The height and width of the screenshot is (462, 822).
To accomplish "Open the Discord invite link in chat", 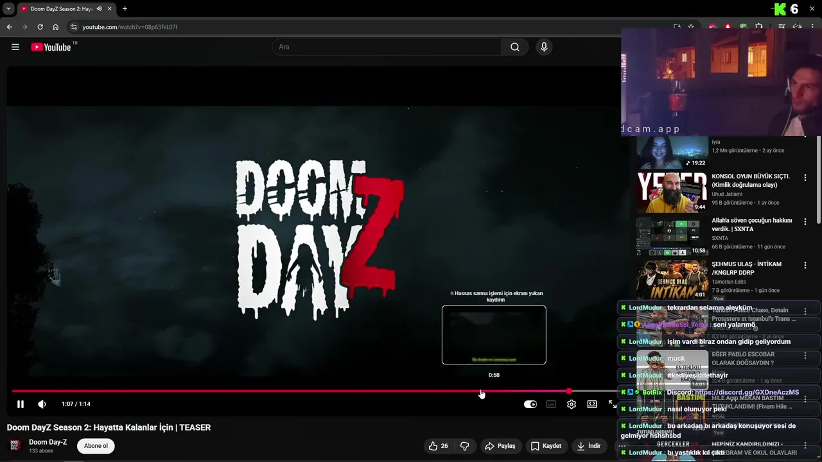I will coord(746,392).
